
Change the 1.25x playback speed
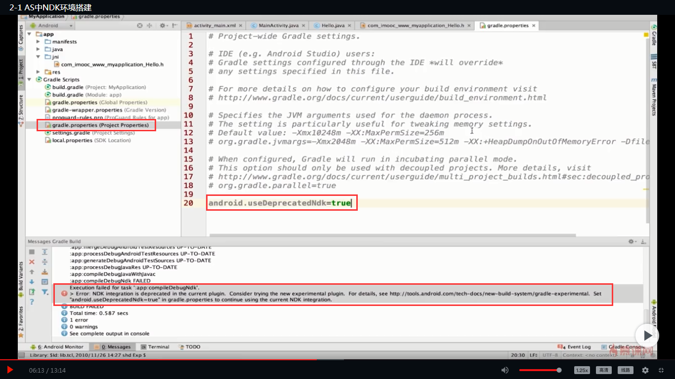tap(582, 370)
